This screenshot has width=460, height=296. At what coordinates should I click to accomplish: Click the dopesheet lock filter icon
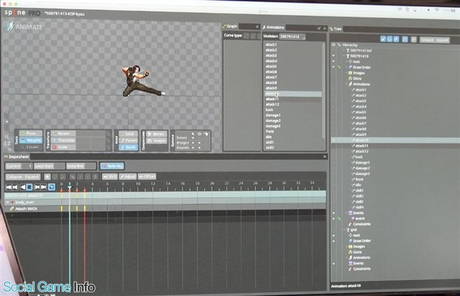coord(47,177)
